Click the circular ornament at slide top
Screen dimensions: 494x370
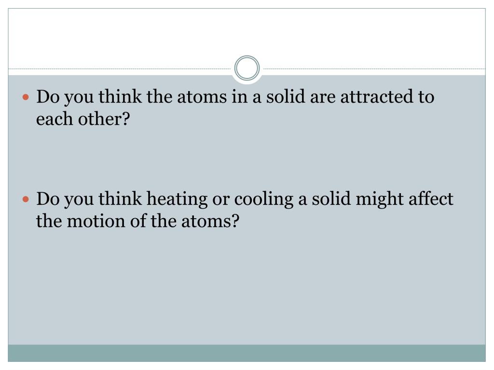247,68
